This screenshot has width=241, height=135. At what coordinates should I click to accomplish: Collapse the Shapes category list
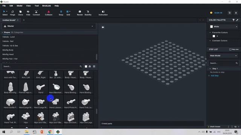[2, 33]
